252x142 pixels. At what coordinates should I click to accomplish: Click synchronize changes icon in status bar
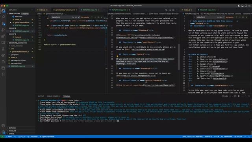15,136
